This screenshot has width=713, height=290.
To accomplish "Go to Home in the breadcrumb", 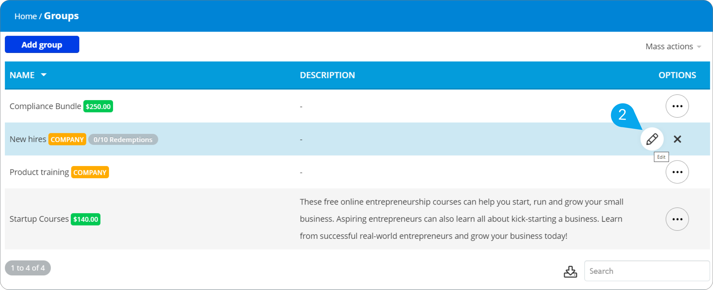I will pos(25,16).
